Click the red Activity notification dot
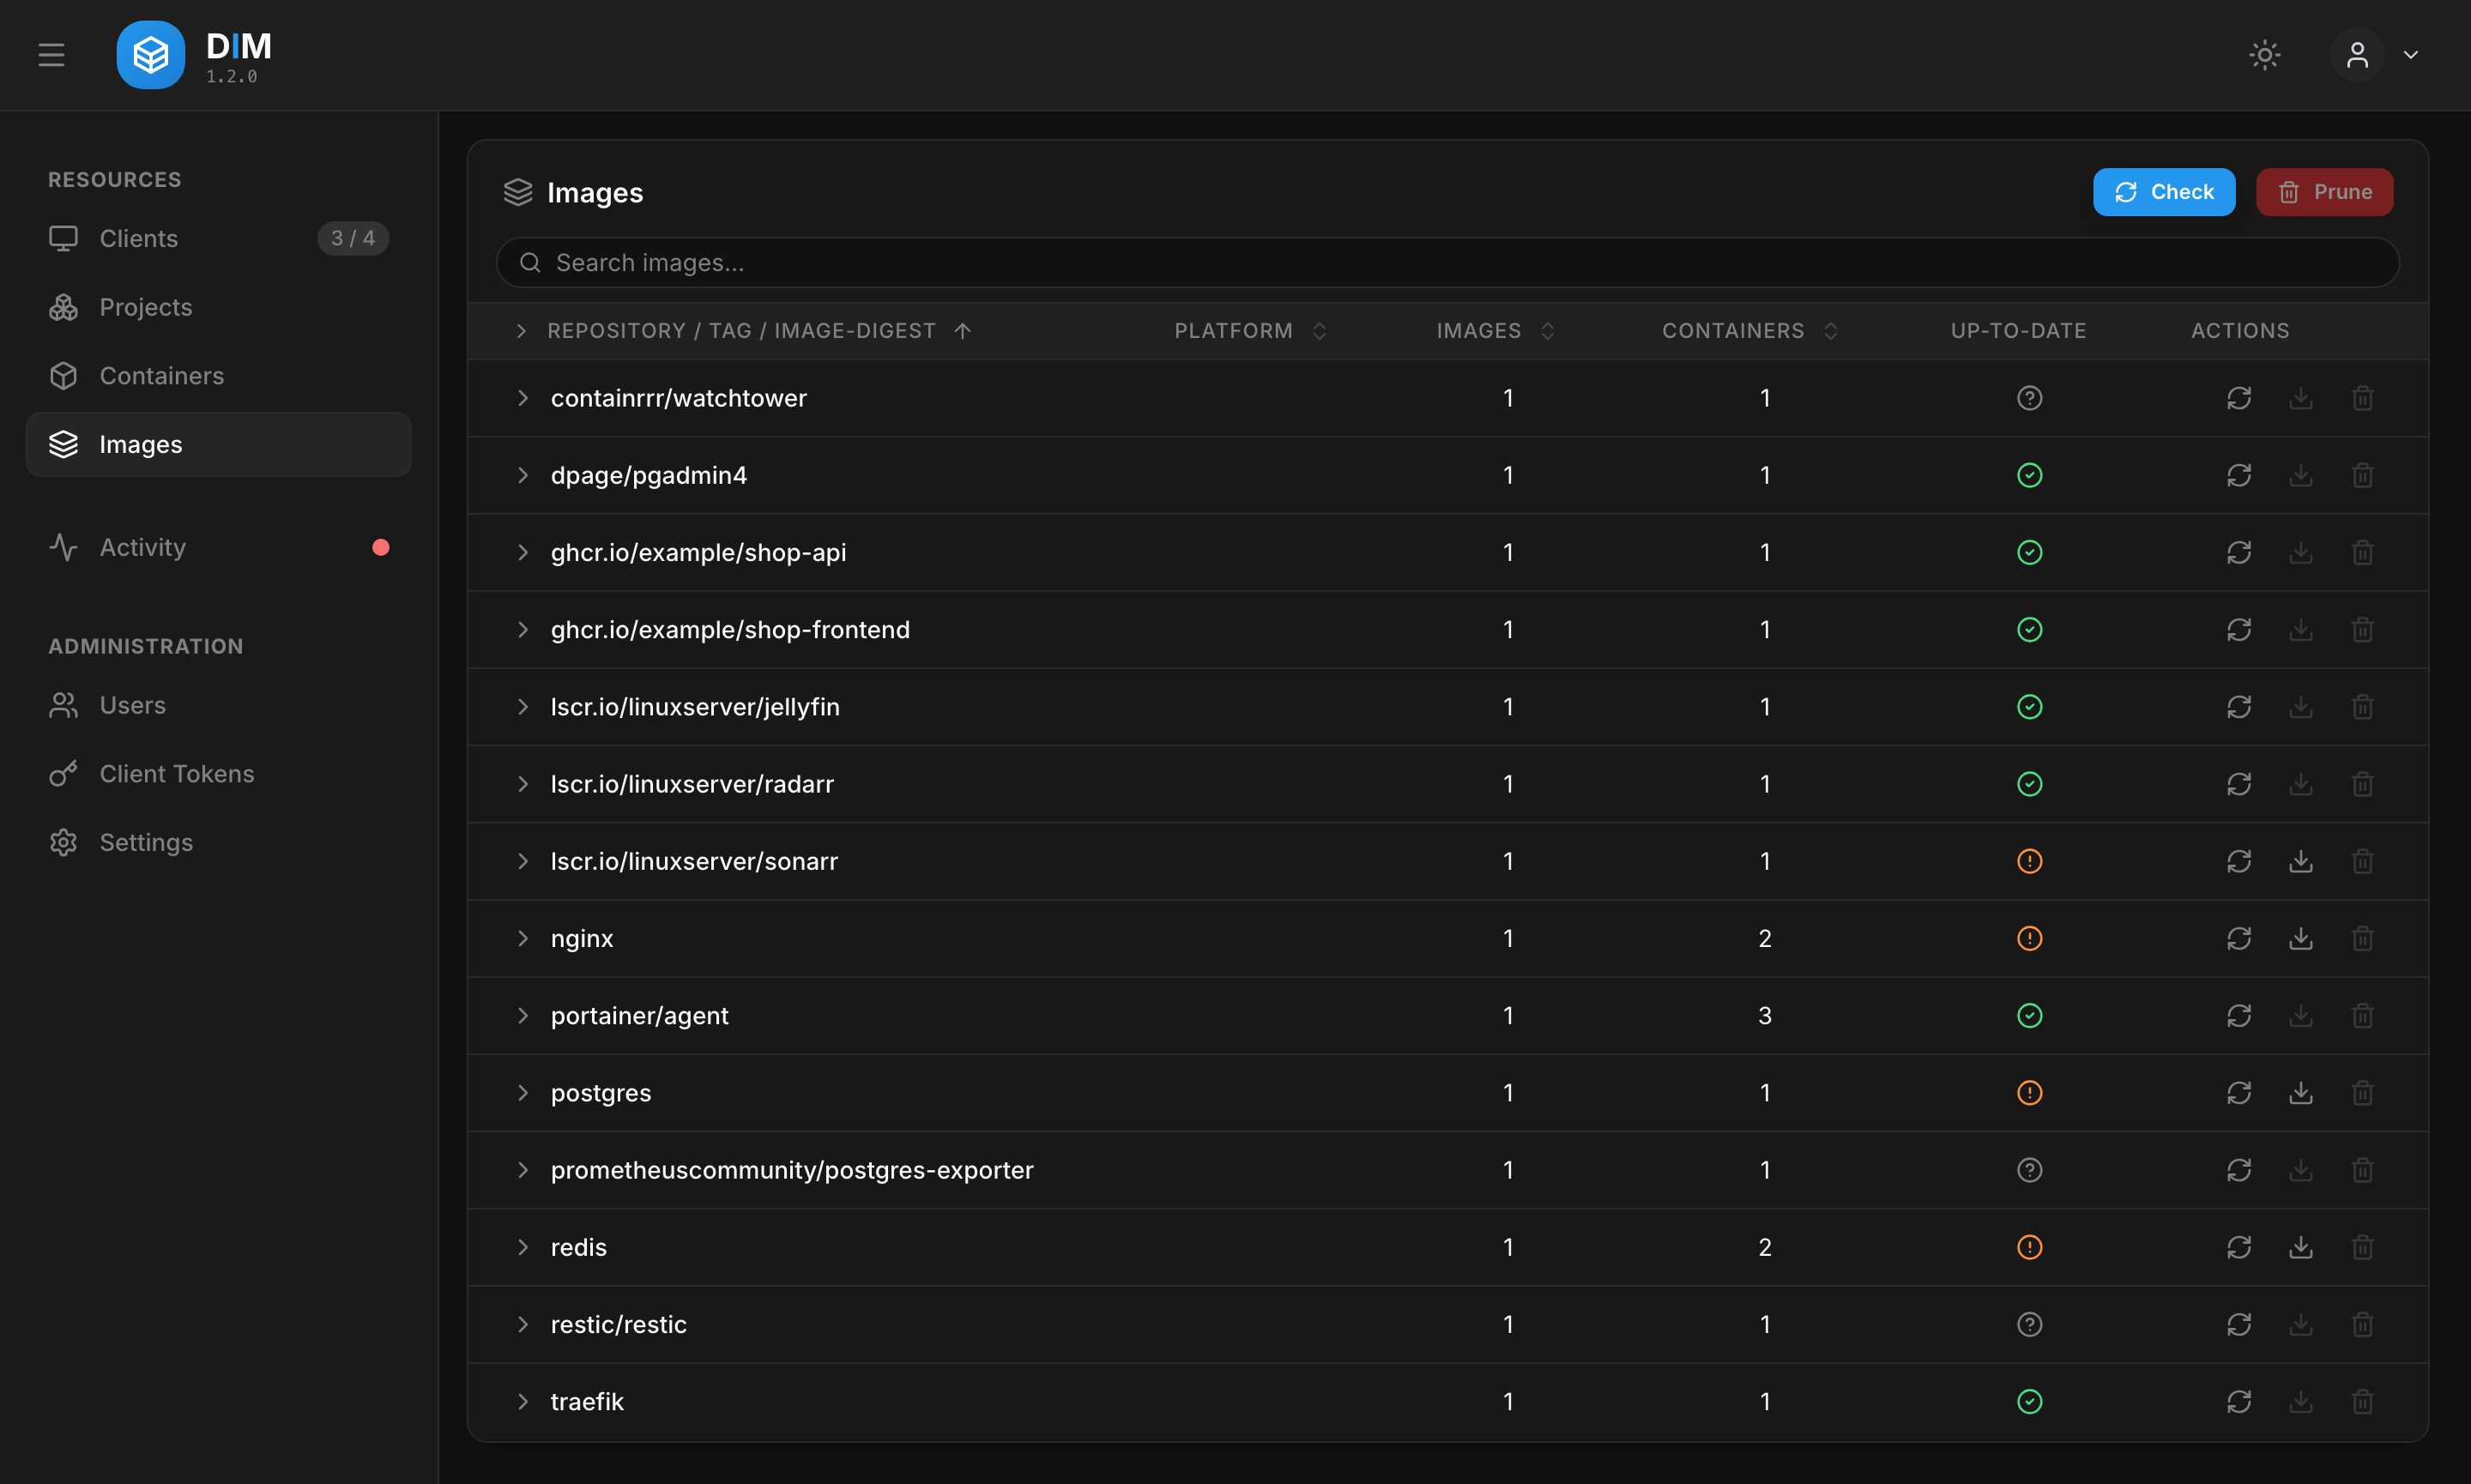The height and width of the screenshot is (1484, 2471). (380, 547)
